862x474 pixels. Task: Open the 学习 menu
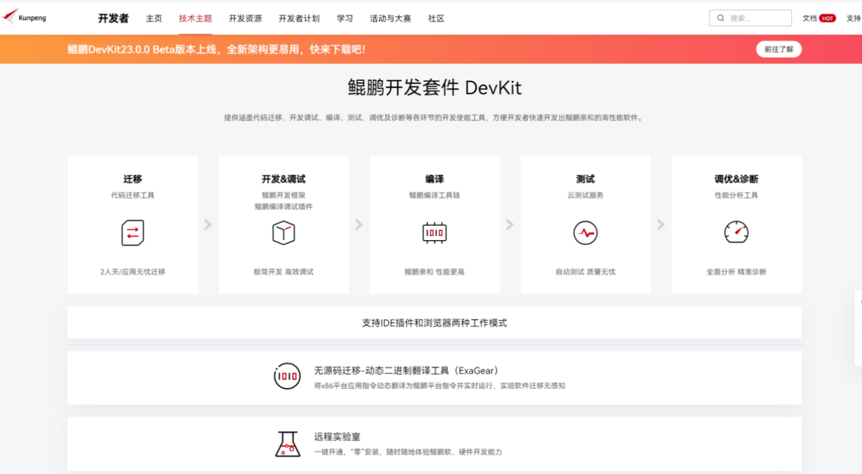[x=345, y=18]
